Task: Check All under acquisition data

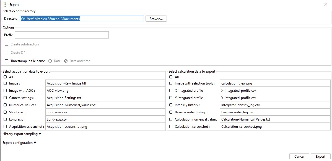Action: pyautogui.click(x=5, y=77)
